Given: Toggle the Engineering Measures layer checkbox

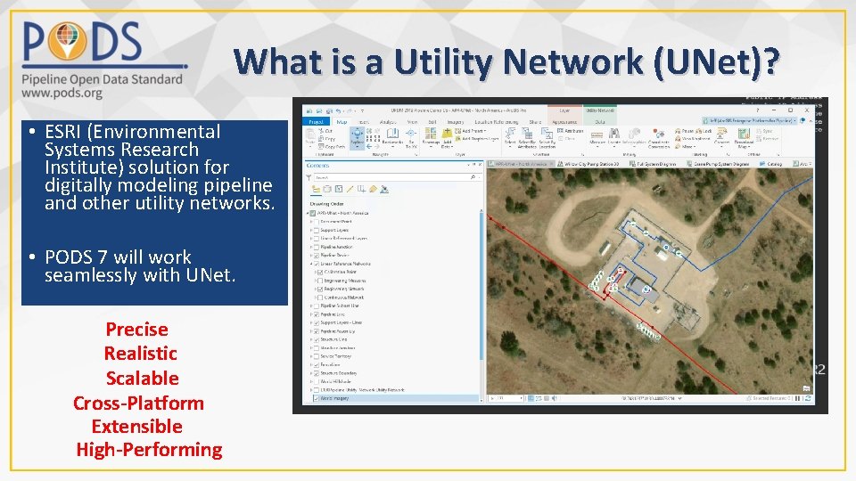Looking at the screenshot, I should click(x=320, y=281).
